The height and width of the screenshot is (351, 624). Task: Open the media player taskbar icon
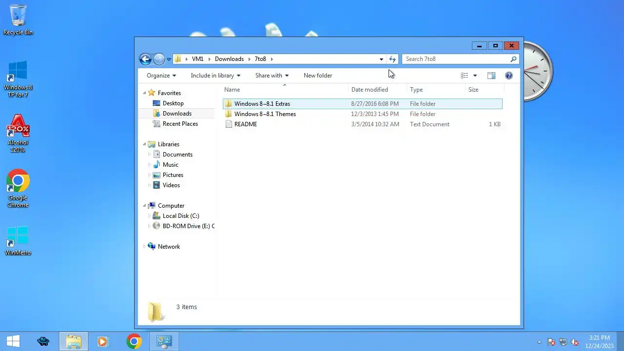tap(103, 341)
